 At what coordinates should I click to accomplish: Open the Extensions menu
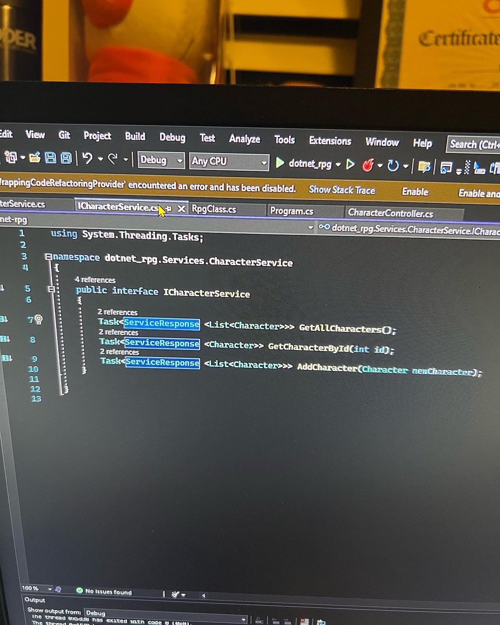click(330, 141)
